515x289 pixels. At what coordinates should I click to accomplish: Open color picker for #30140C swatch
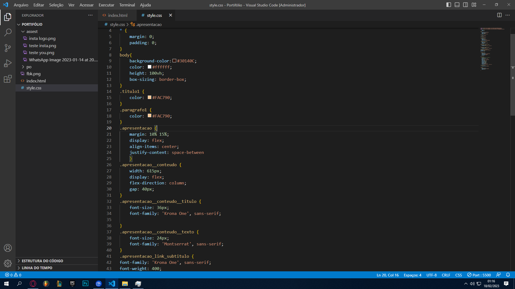click(x=174, y=61)
